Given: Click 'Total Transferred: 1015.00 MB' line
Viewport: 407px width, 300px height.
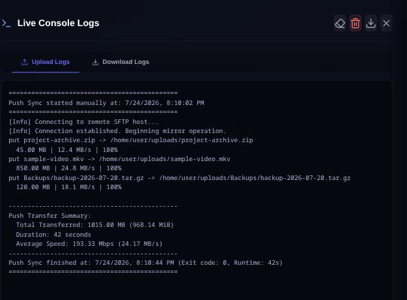Looking at the screenshot, I should (94, 225).
